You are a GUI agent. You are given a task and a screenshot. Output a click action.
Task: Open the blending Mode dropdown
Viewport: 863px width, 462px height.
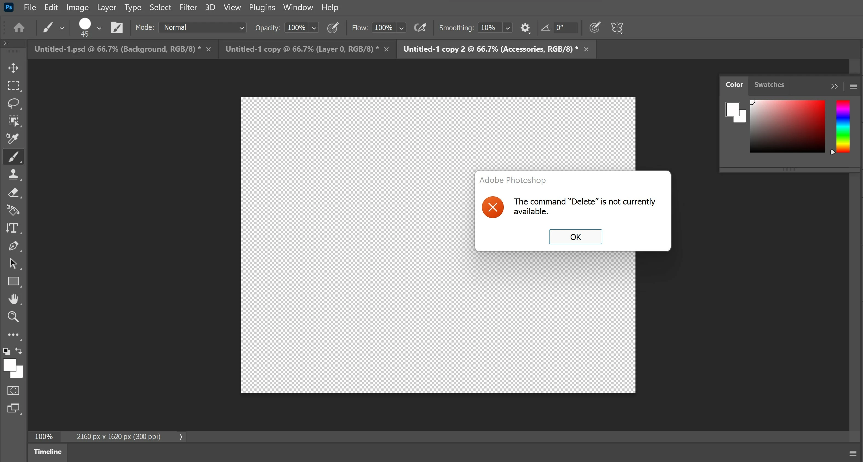202,27
